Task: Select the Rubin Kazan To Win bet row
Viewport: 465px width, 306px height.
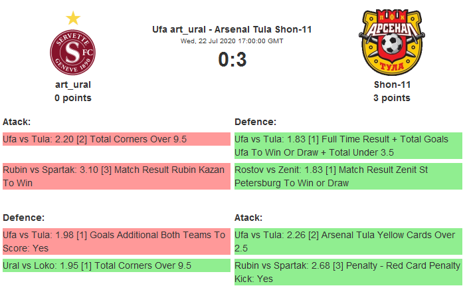Action: (x=116, y=176)
